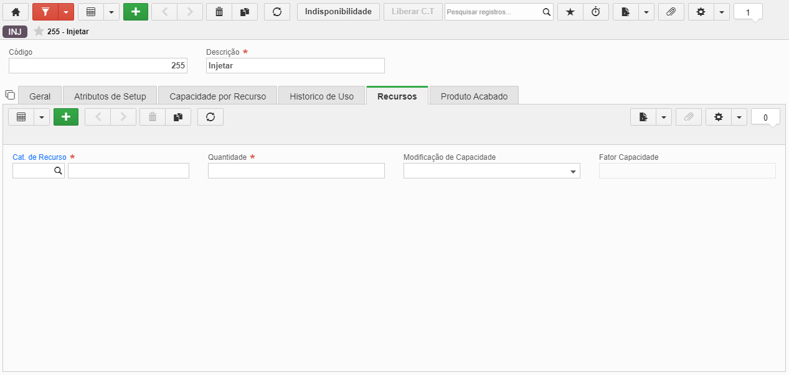Delete record using top trash icon
789x375 pixels.
tap(219, 12)
